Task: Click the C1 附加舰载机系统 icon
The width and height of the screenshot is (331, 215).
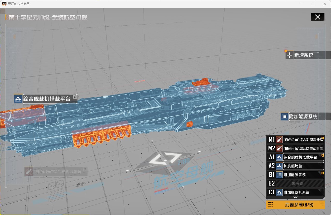Action: pos(279,192)
